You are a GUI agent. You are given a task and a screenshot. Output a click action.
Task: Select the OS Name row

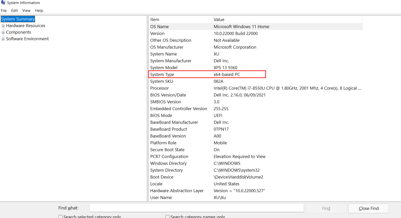pyautogui.click(x=256, y=27)
